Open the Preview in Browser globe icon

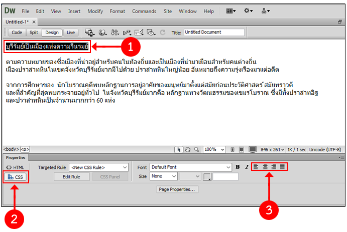coord(102,33)
